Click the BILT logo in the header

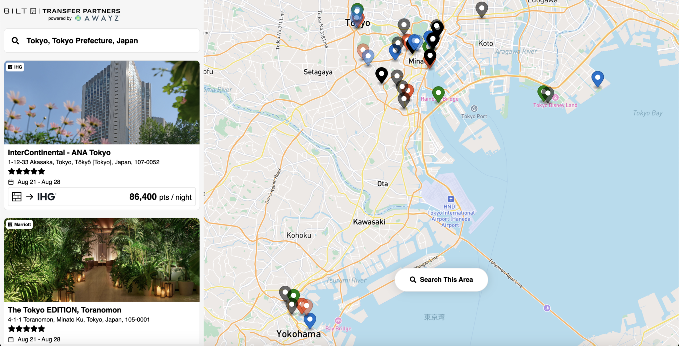[x=15, y=10]
